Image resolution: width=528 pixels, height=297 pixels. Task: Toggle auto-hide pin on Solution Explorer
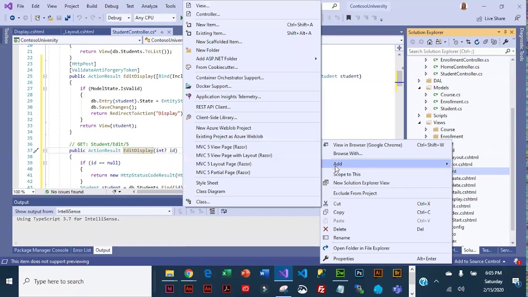(x=505, y=32)
